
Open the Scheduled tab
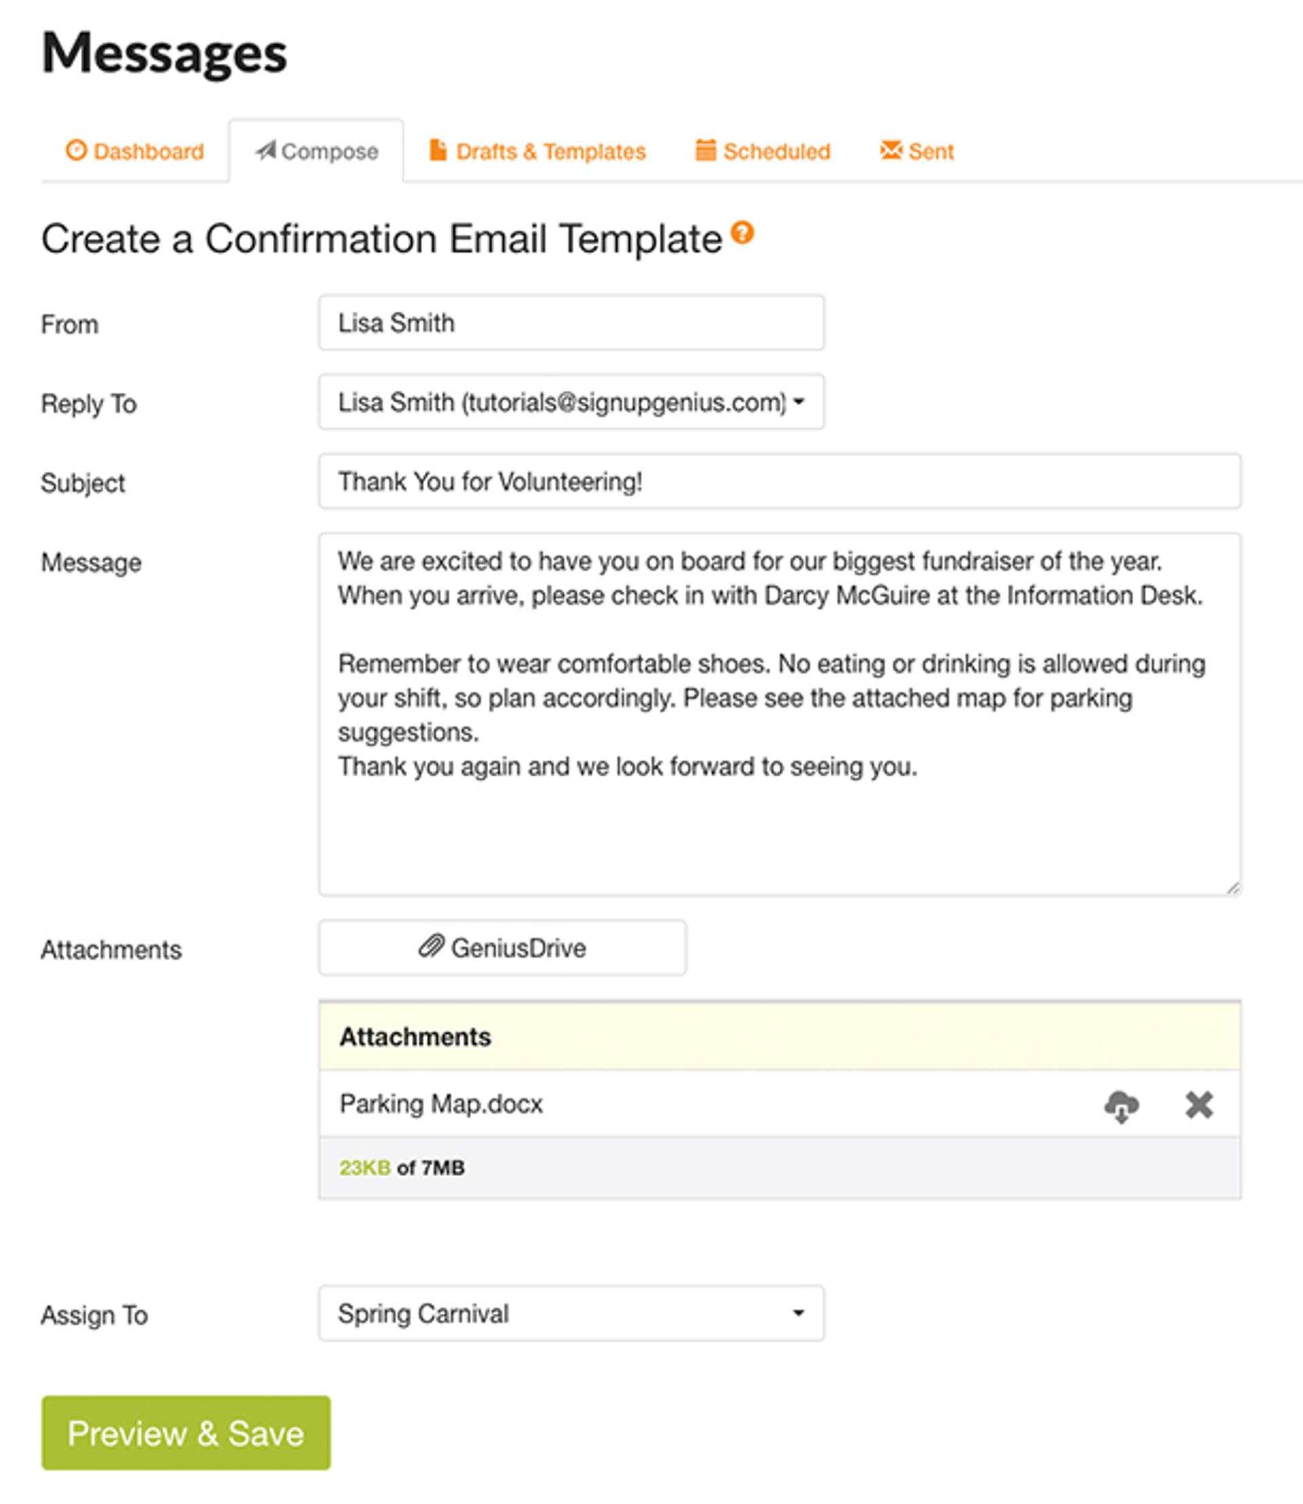[x=763, y=151]
